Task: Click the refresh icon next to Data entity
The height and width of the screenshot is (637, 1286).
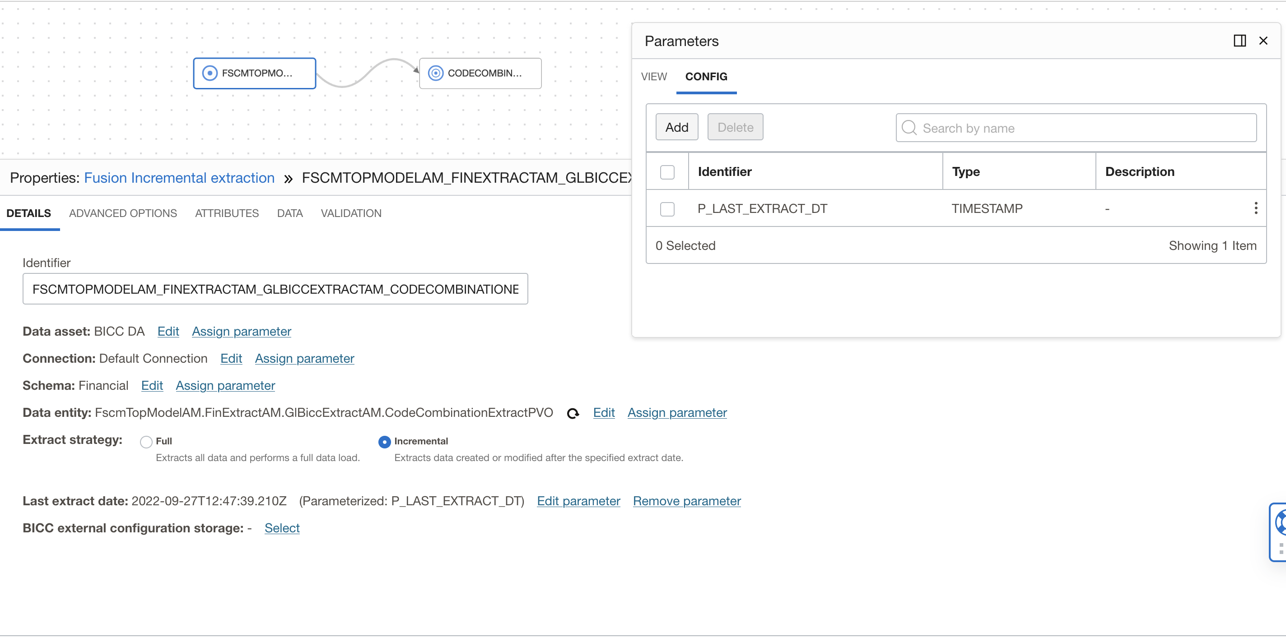Action: (573, 413)
